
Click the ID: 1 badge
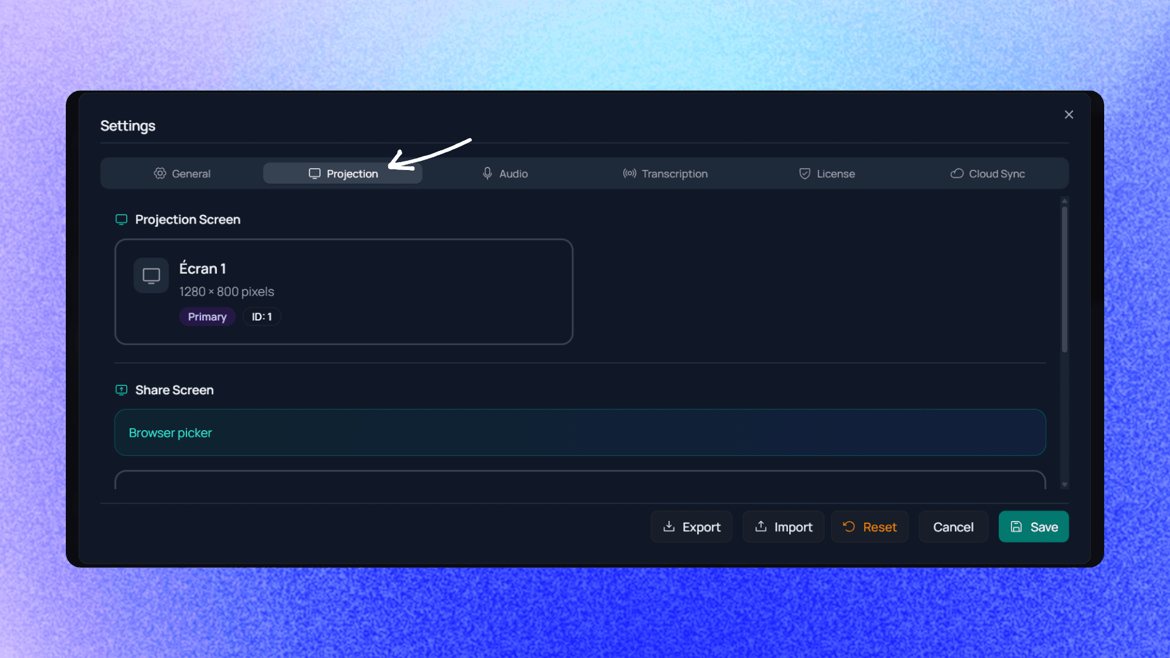pos(261,317)
